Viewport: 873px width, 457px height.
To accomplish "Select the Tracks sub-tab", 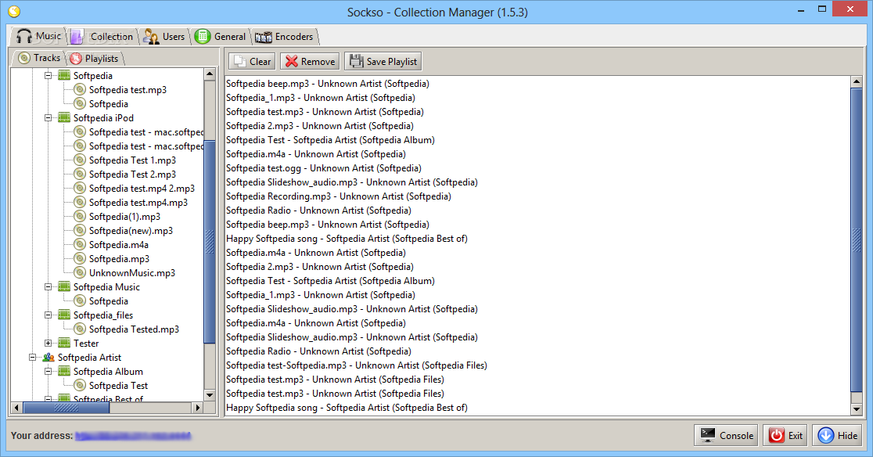I will click(39, 58).
